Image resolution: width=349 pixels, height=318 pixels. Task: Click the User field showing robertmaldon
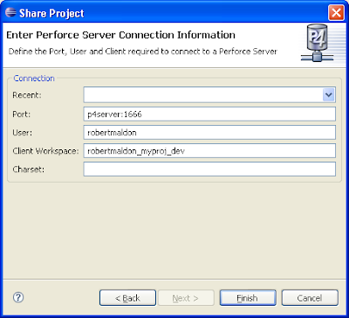pyautogui.click(x=209, y=133)
